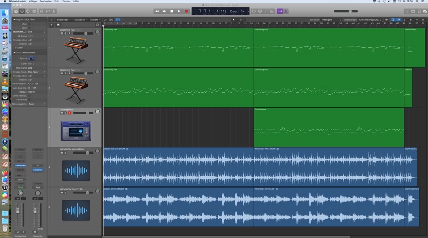This screenshot has width=428, height=238.
Task: Toggle Show Automation button
Action: (105, 20)
